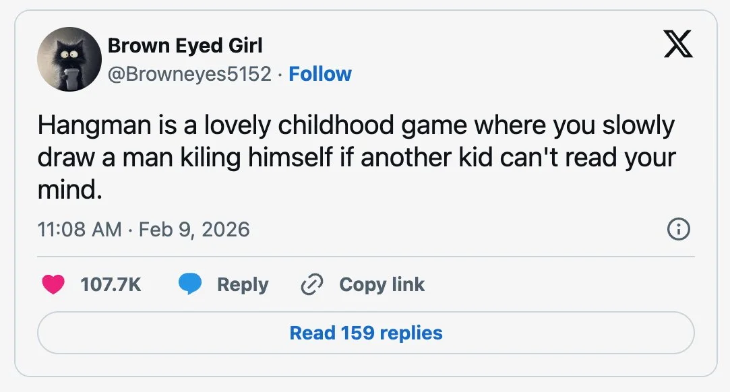This screenshot has width=730, height=392.
Task: Click the Feb 9, 2026 date
Action: 194,230
